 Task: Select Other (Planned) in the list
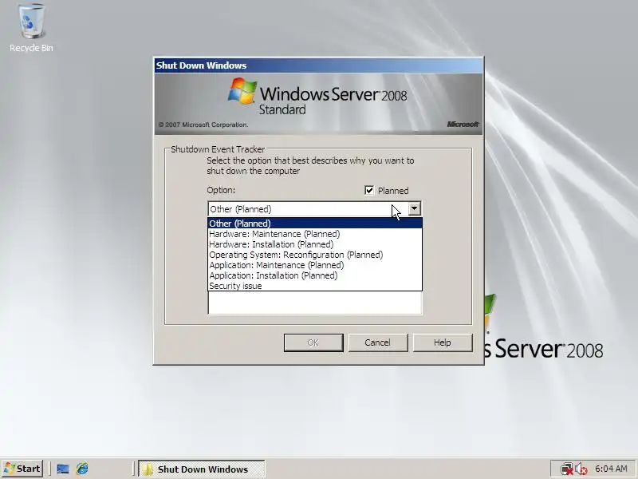315,224
